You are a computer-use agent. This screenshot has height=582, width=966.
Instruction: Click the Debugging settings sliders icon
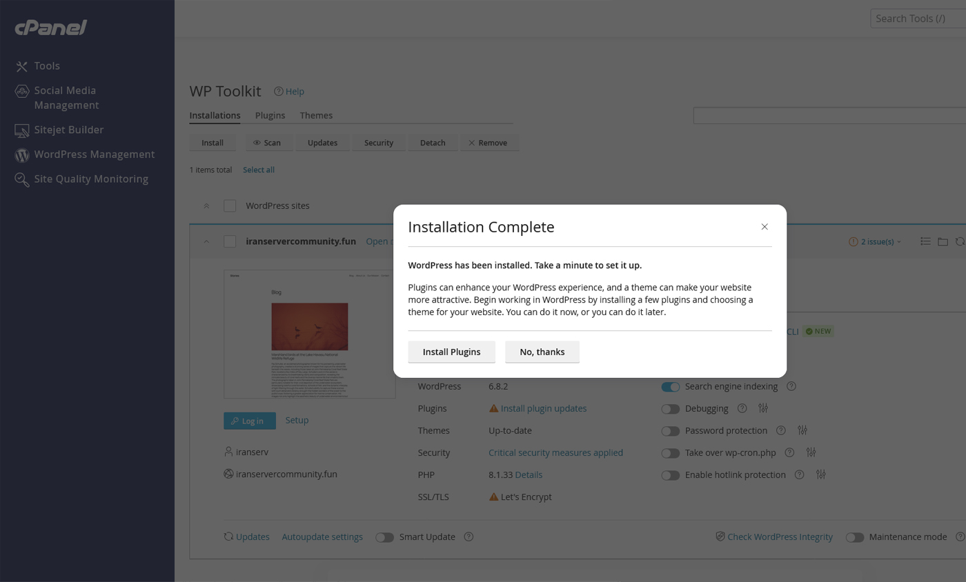(762, 408)
